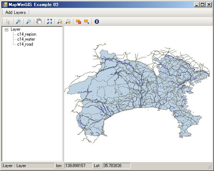Go to next zoom extent

click(68, 21)
